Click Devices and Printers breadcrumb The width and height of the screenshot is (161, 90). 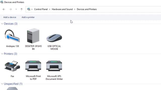[x=87, y=9]
